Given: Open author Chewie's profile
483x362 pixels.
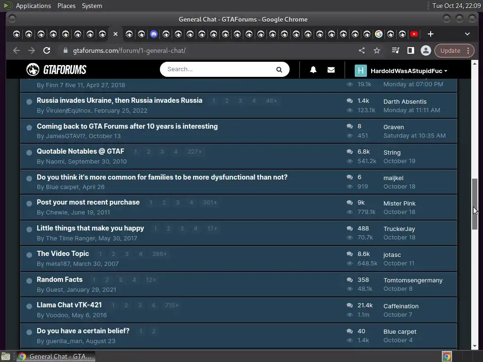Looking at the screenshot, I should click(x=57, y=213).
